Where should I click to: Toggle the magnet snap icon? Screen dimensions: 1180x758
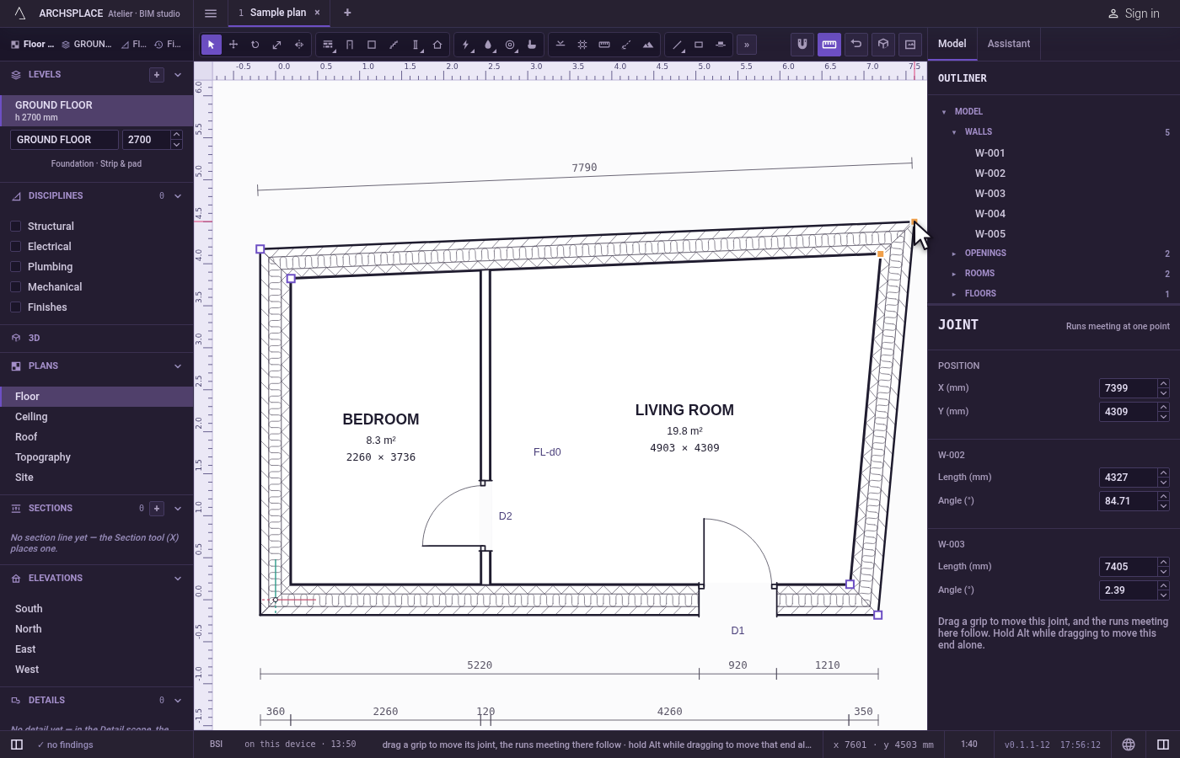[802, 44]
